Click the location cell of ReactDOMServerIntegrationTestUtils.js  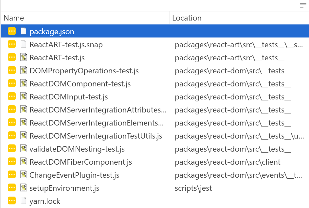(x=239, y=136)
